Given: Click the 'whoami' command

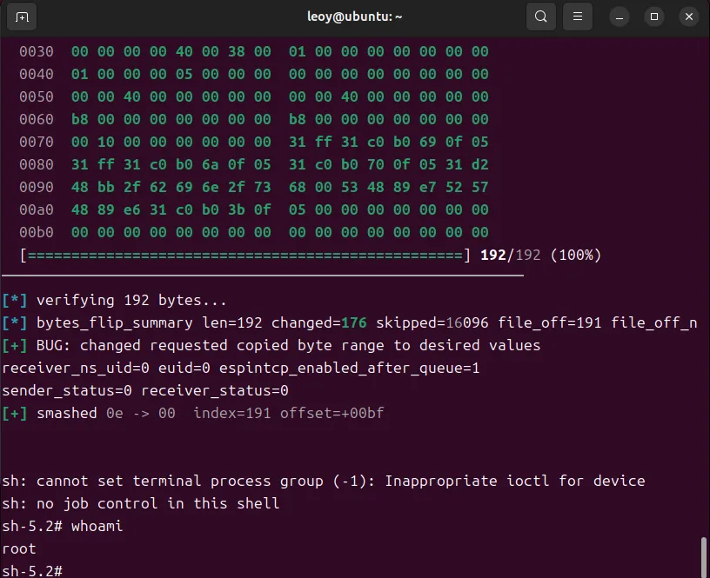Looking at the screenshot, I should (97, 527).
